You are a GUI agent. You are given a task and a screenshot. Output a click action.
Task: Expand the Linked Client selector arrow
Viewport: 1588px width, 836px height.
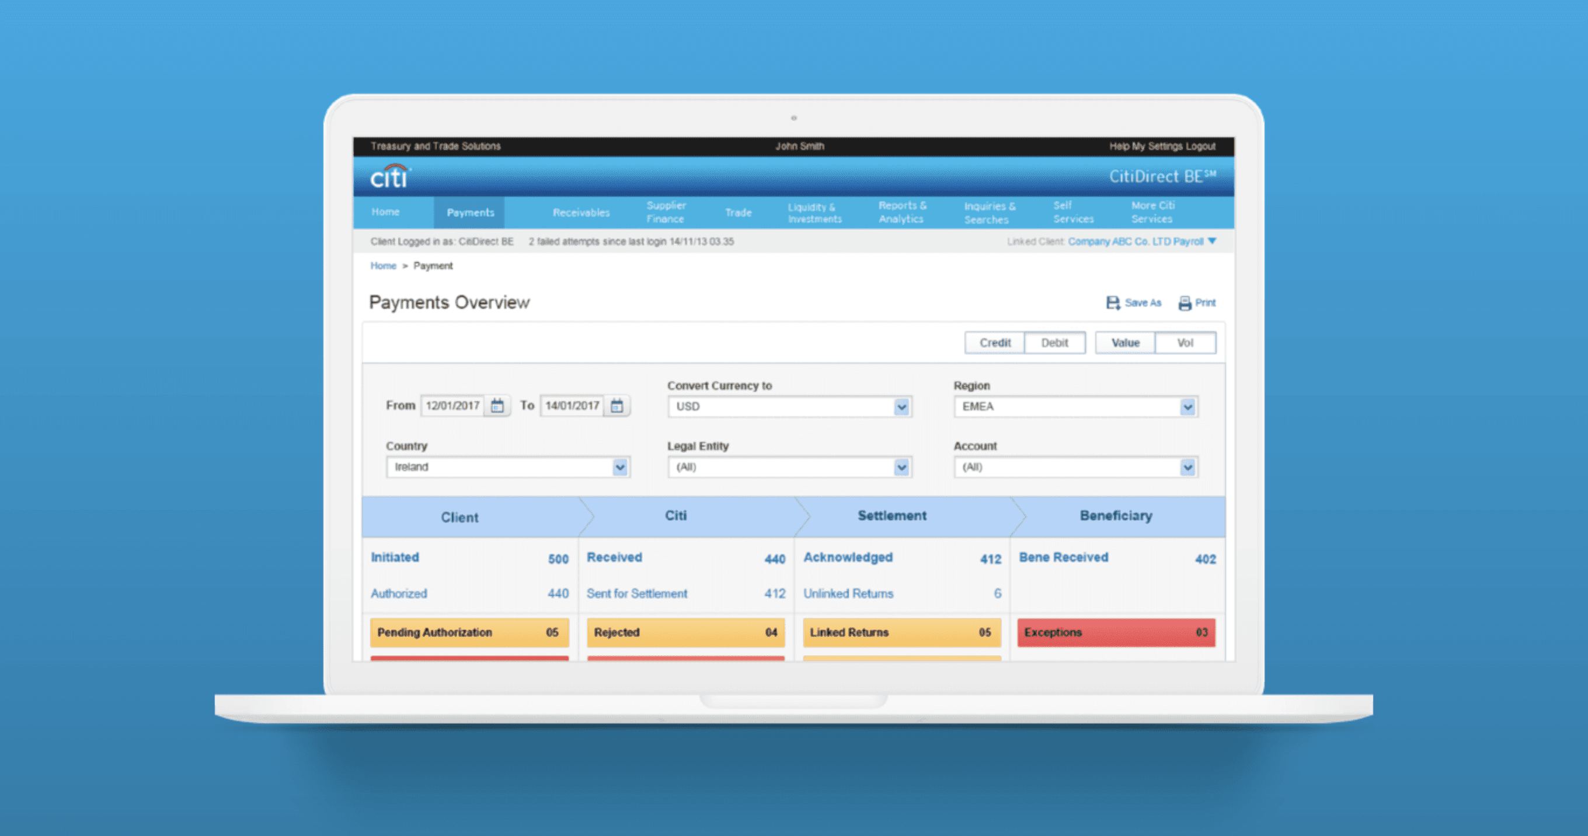click(1212, 241)
